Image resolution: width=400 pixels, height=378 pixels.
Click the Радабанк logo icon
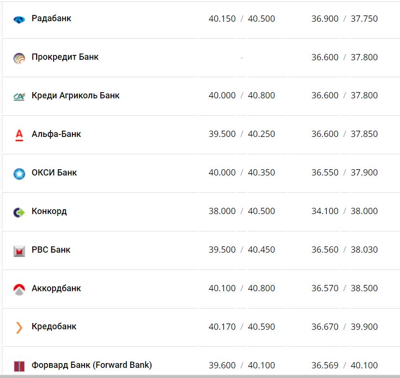pyautogui.click(x=19, y=19)
